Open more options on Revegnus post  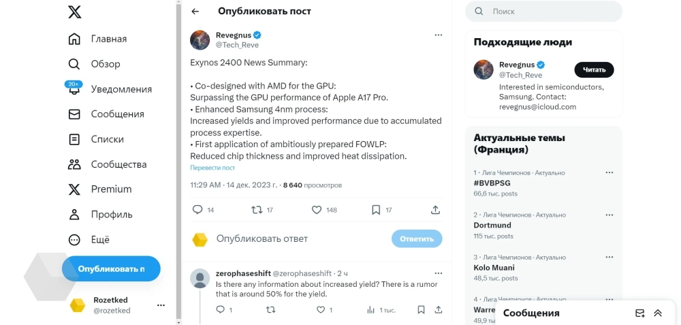[x=439, y=35]
